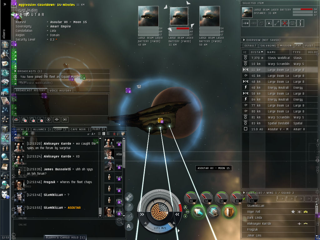320x240 pixels.
Task: Click the 1171 M/S speed gauge
Action: click(160, 228)
